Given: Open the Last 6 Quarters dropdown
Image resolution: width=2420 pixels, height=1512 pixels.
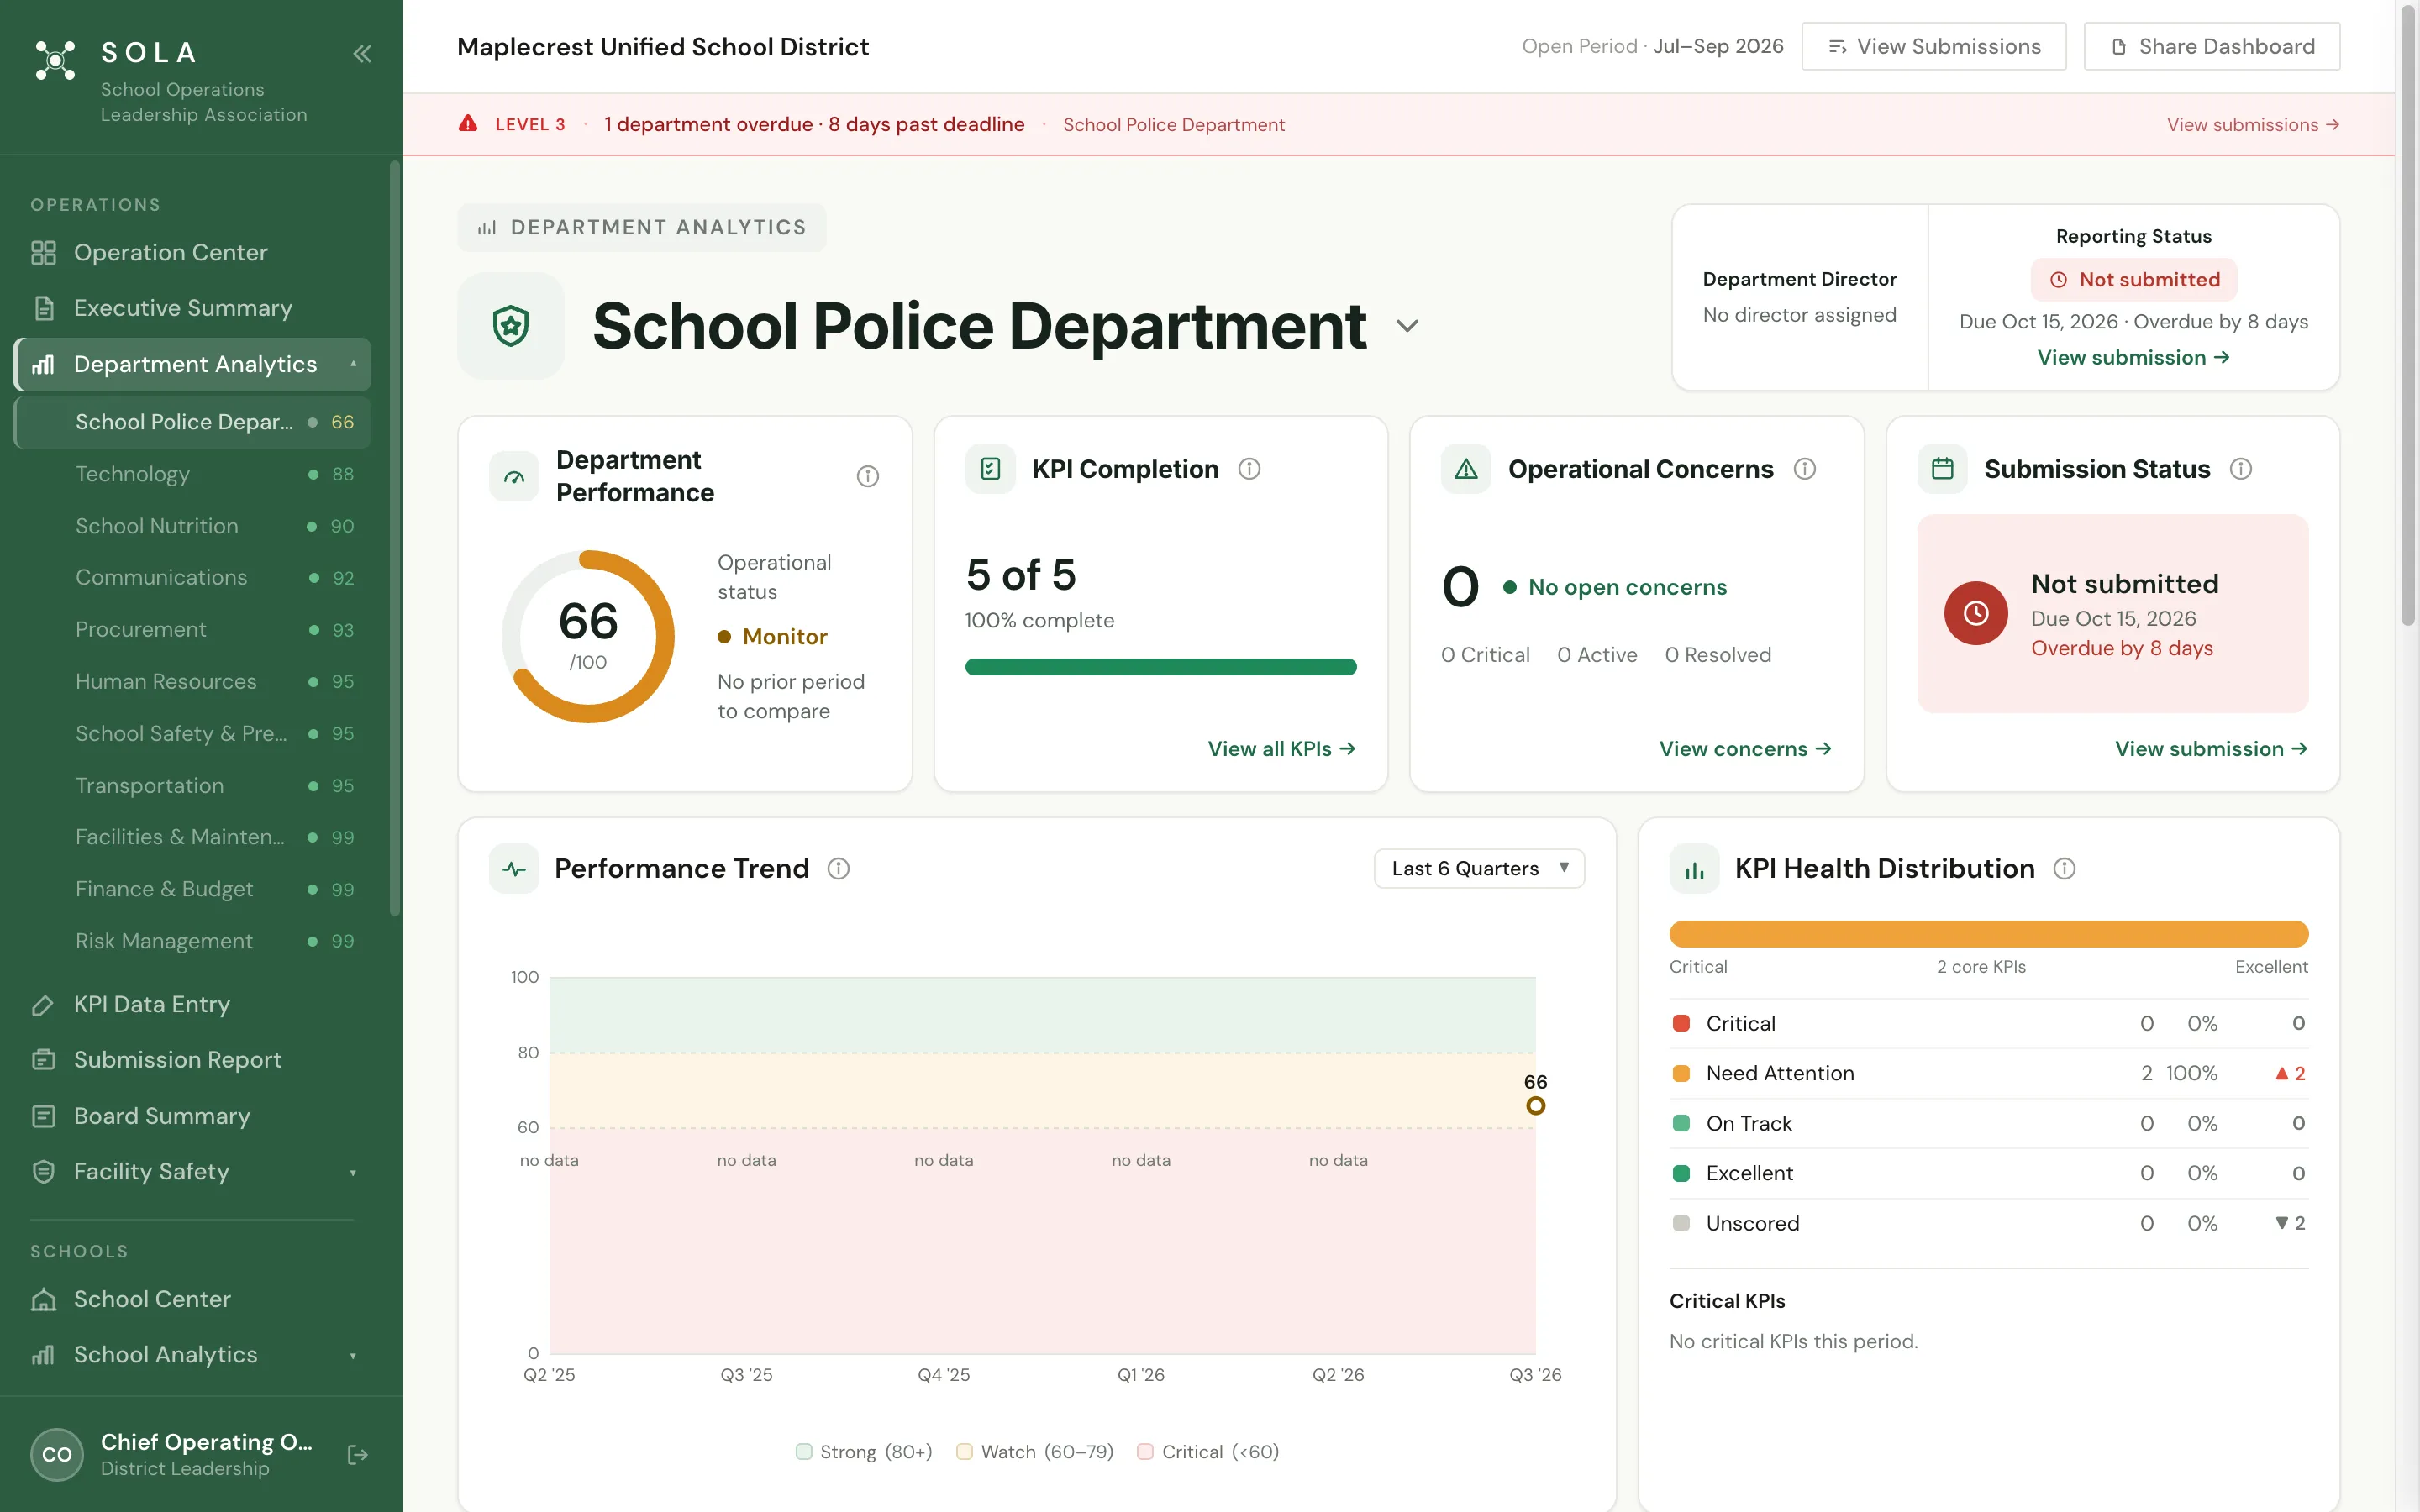Looking at the screenshot, I should coord(1479,869).
